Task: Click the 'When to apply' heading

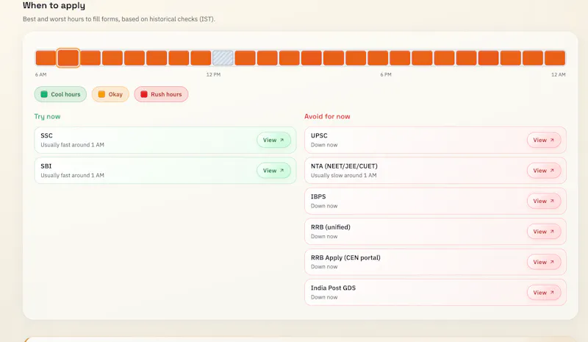Action: tap(54, 6)
